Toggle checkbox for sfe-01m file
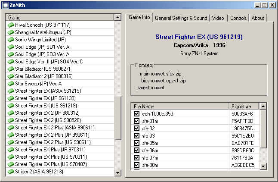Image resolution: width=278 pixels, height=182 pixels. (136, 121)
